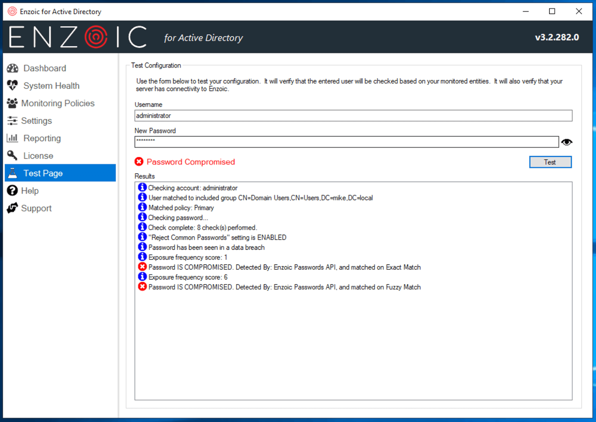The image size is (596, 422).
Task: Click the License key icon
Action: [12, 155]
